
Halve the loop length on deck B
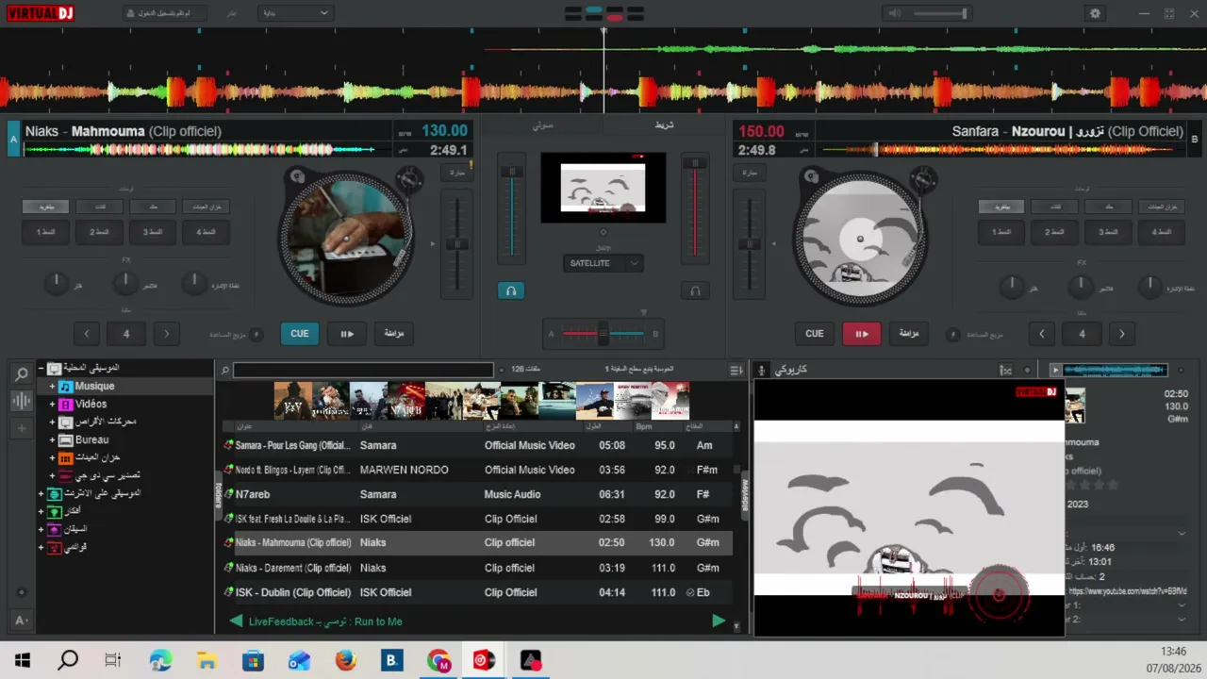[1042, 333]
